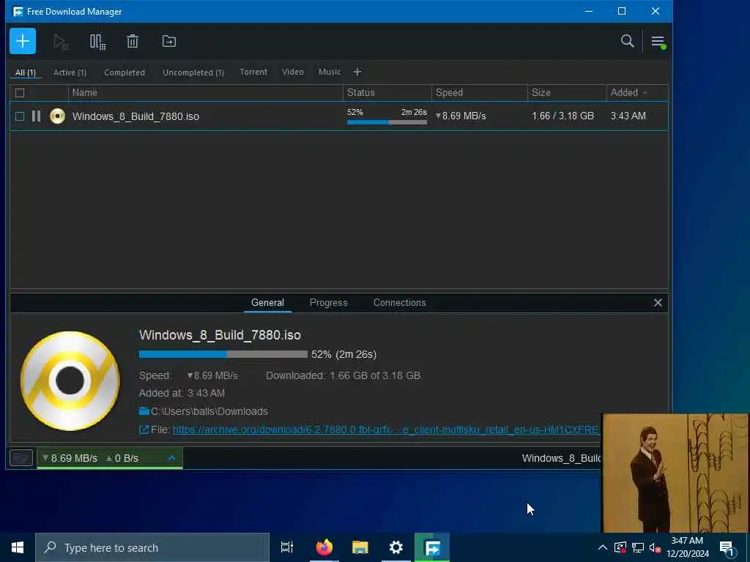Check the Windows_8_Build_7880.iso row checkbox
The height and width of the screenshot is (562, 750).
(20, 116)
